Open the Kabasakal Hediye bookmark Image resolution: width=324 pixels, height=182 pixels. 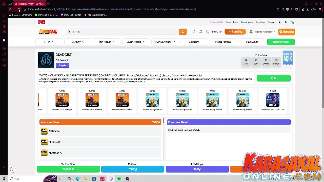click(x=95, y=15)
